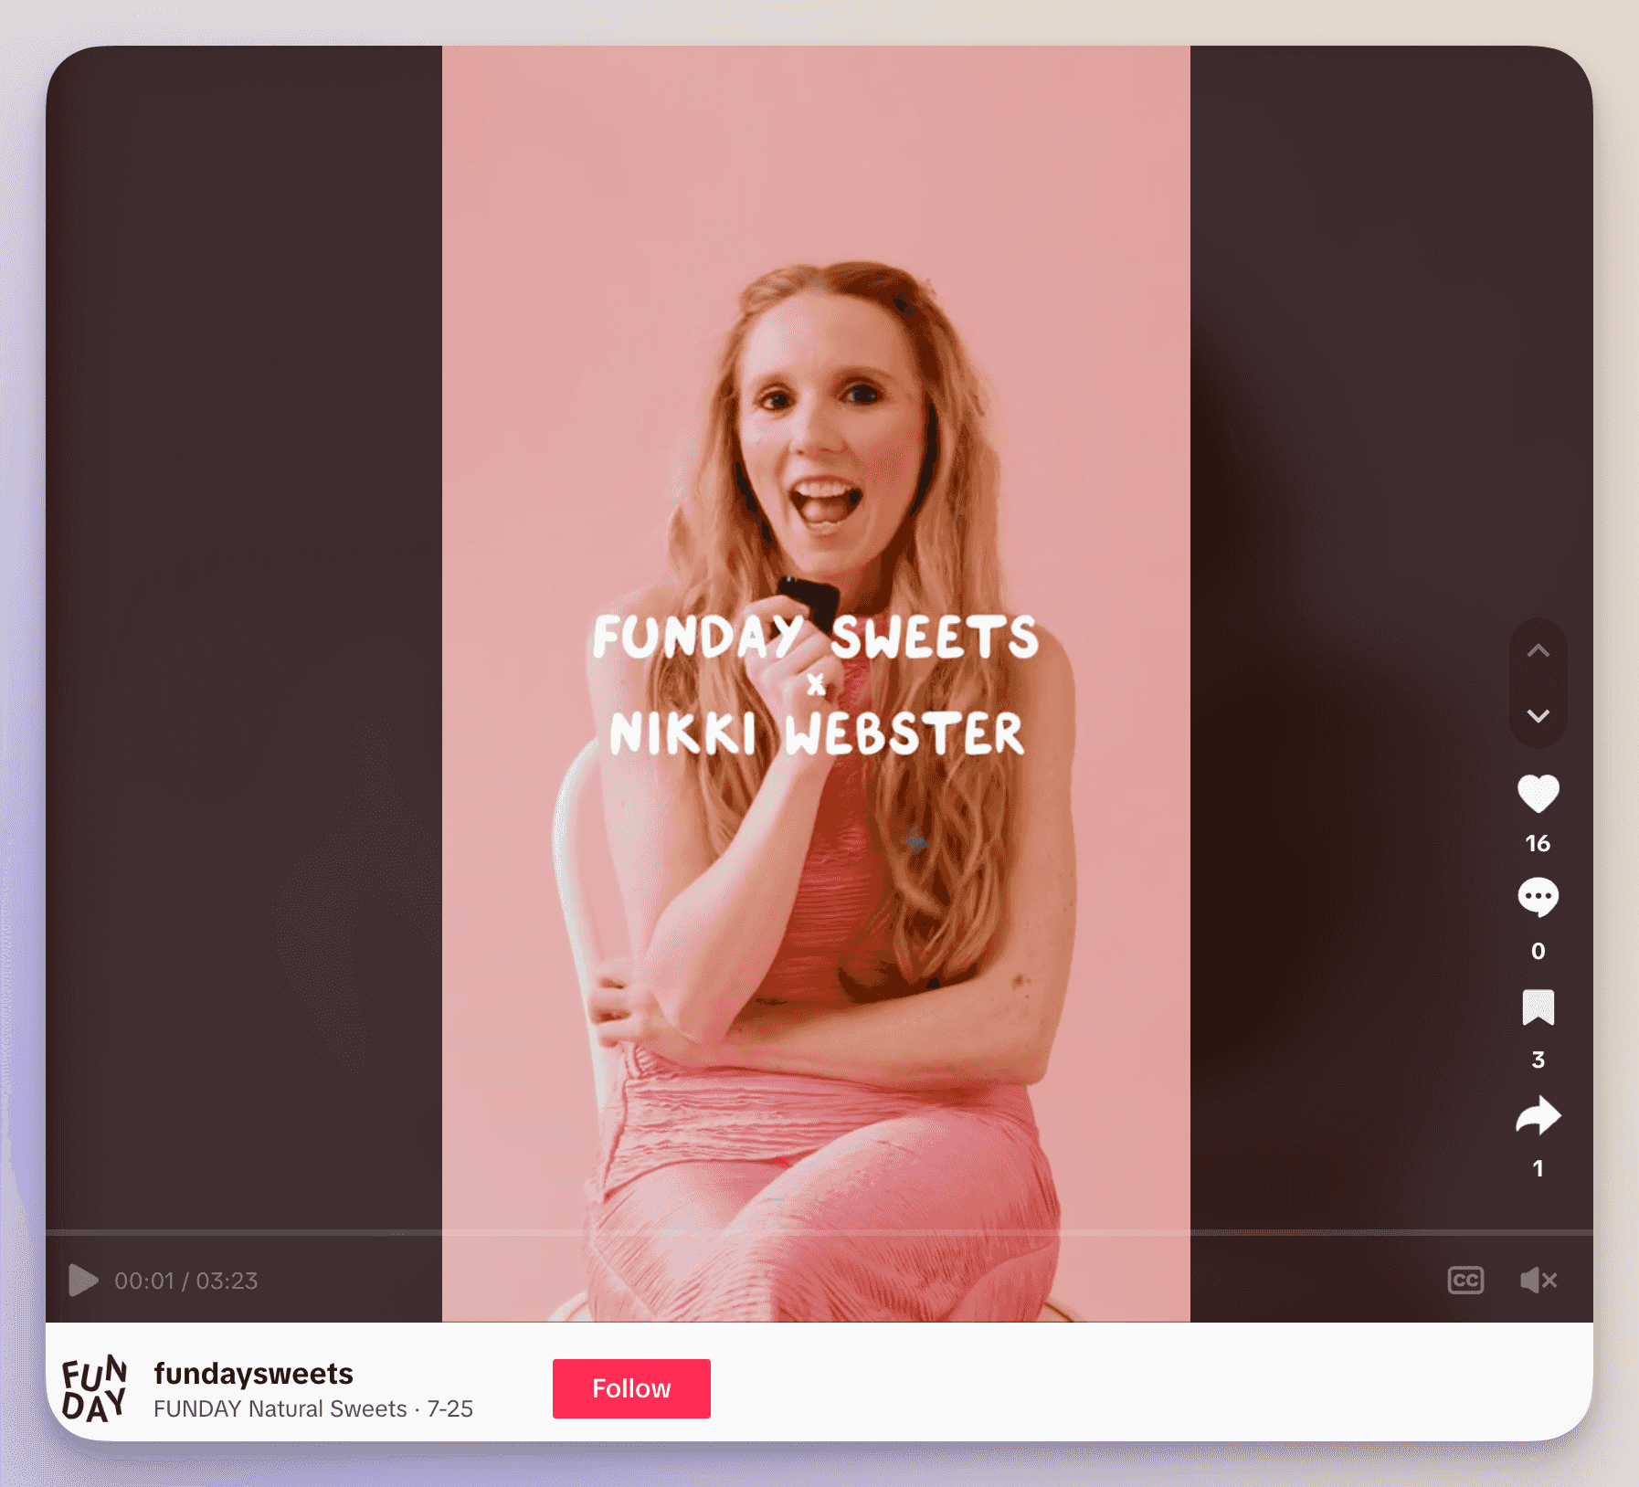Screen dimensions: 1639x1487
Task: Click the FUNDAY Natural Sweets · 7-25 text
Action: click(312, 1408)
